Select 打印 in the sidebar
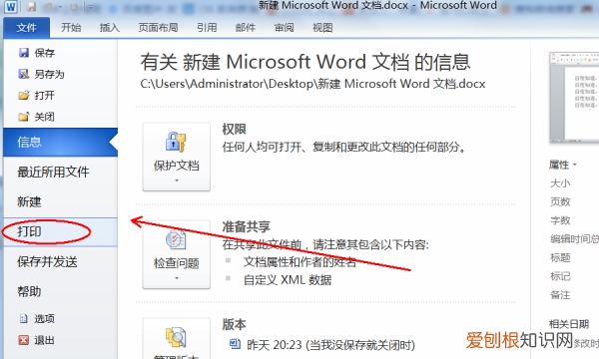This screenshot has width=599, height=359. coord(60,231)
